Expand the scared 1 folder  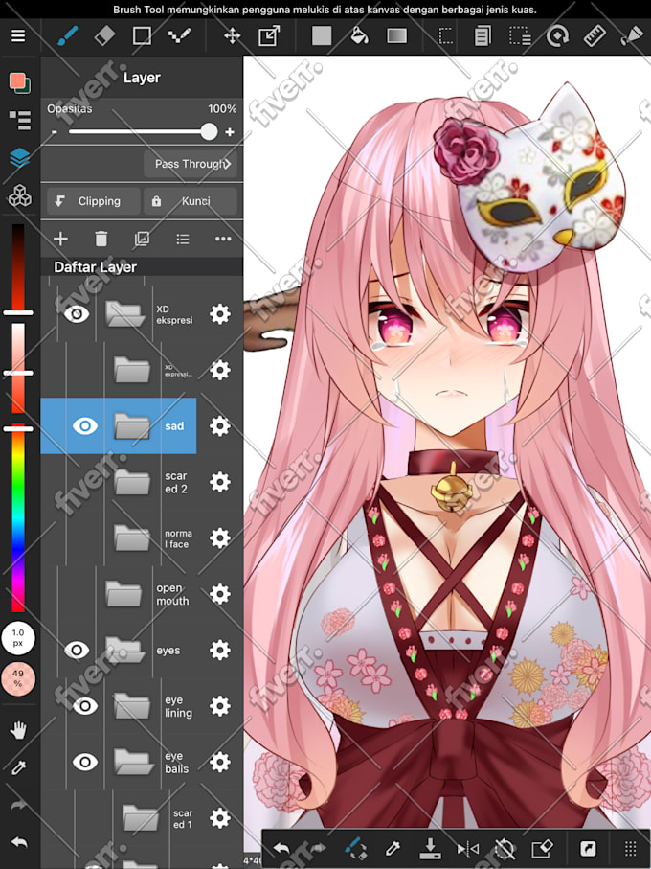(x=140, y=818)
